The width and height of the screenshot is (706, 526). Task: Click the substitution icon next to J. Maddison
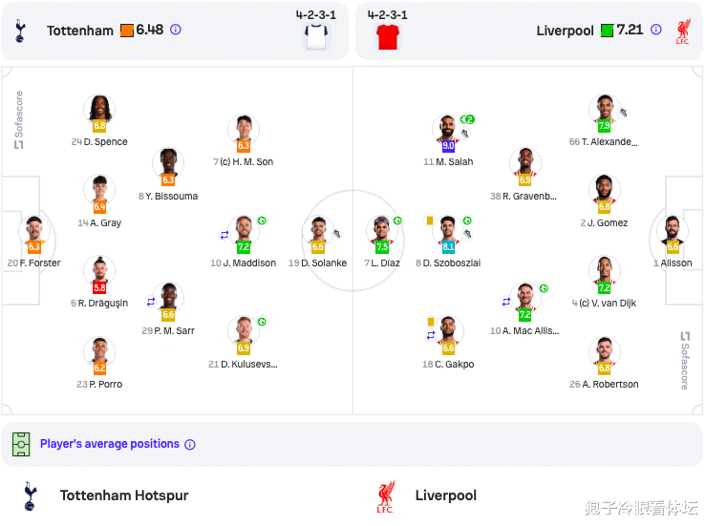(x=225, y=235)
